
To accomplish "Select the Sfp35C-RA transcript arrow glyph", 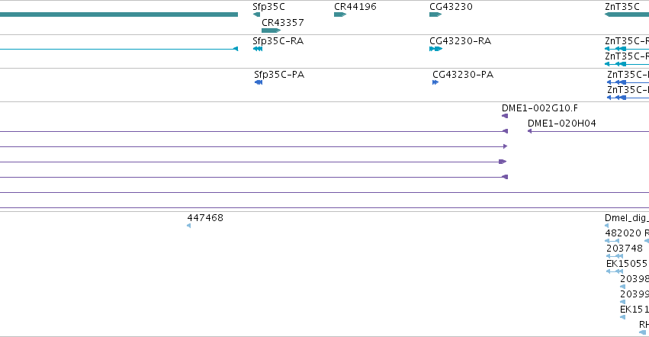I will click(258, 49).
